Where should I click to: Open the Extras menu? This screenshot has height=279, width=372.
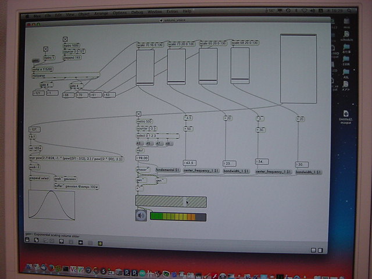click(x=172, y=11)
